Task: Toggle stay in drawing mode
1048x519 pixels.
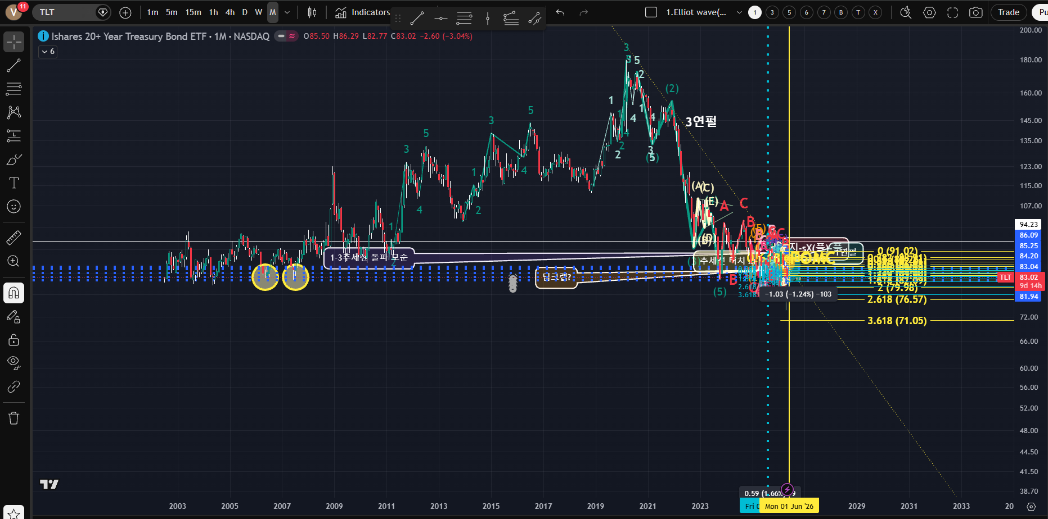Action: click(14, 316)
